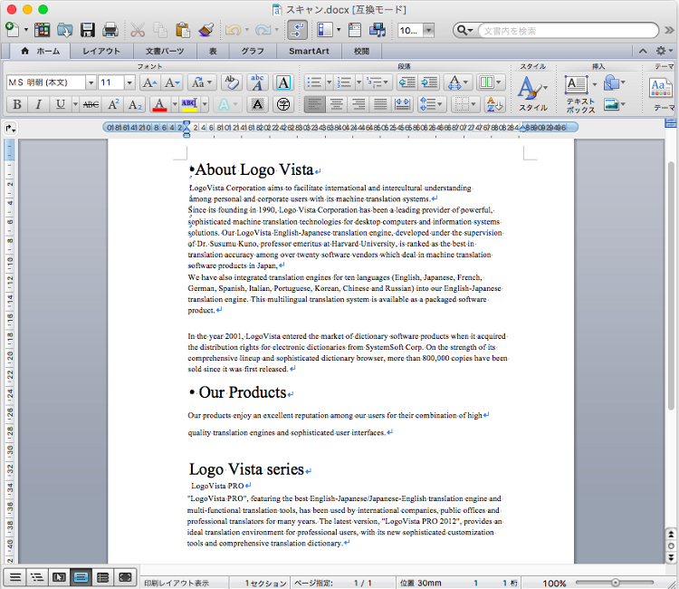Toggle Bold formatting
This screenshot has width=679, height=589.
point(17,104)
